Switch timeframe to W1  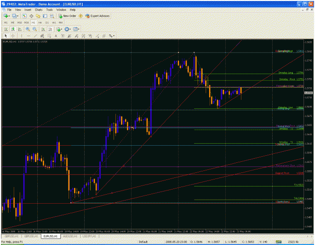(54, 23)
